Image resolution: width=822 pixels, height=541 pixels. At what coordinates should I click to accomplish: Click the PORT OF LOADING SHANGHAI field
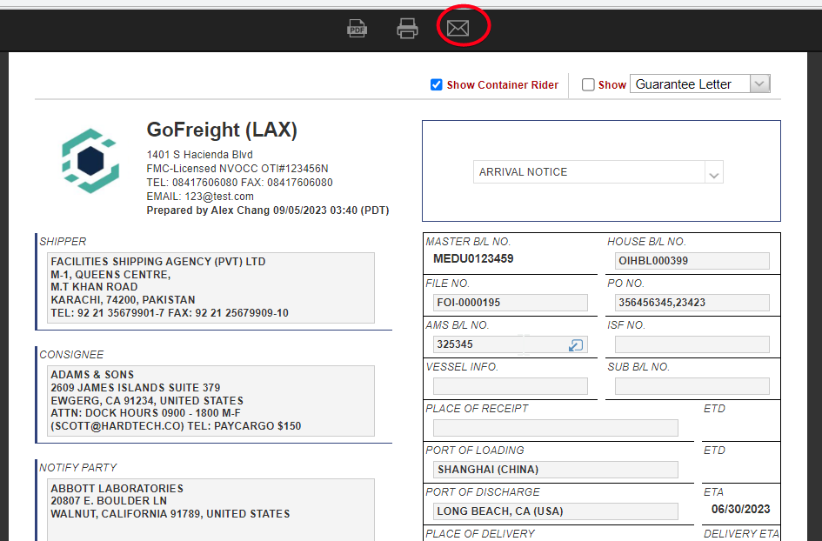555,470
